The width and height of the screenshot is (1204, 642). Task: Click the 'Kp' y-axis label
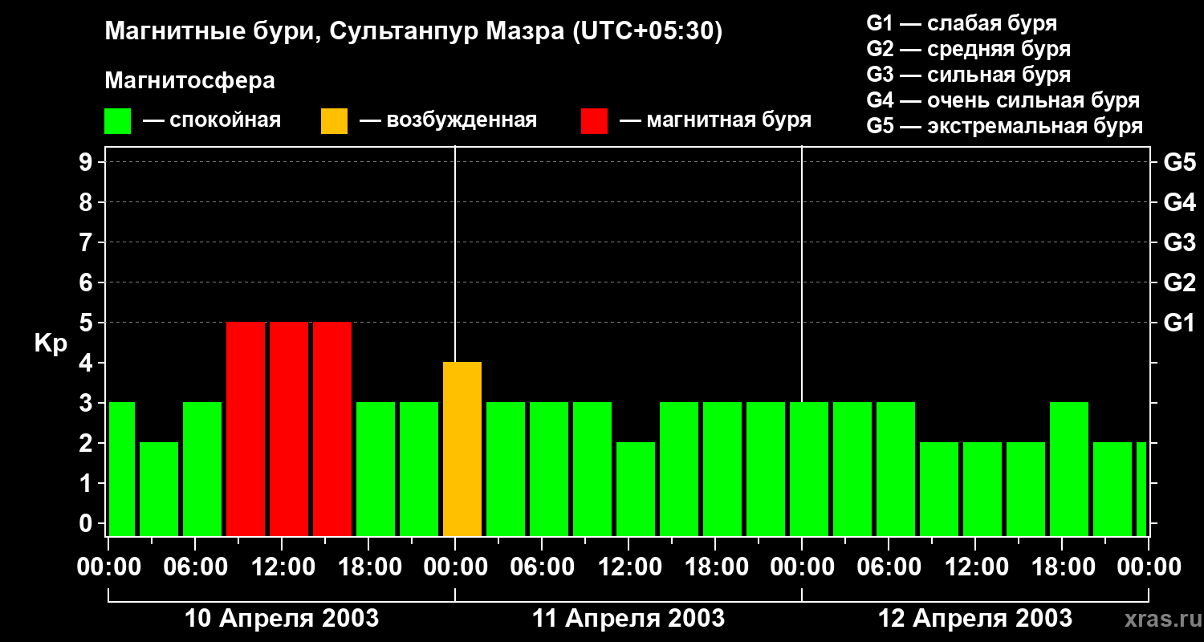(x=51, y=343)
